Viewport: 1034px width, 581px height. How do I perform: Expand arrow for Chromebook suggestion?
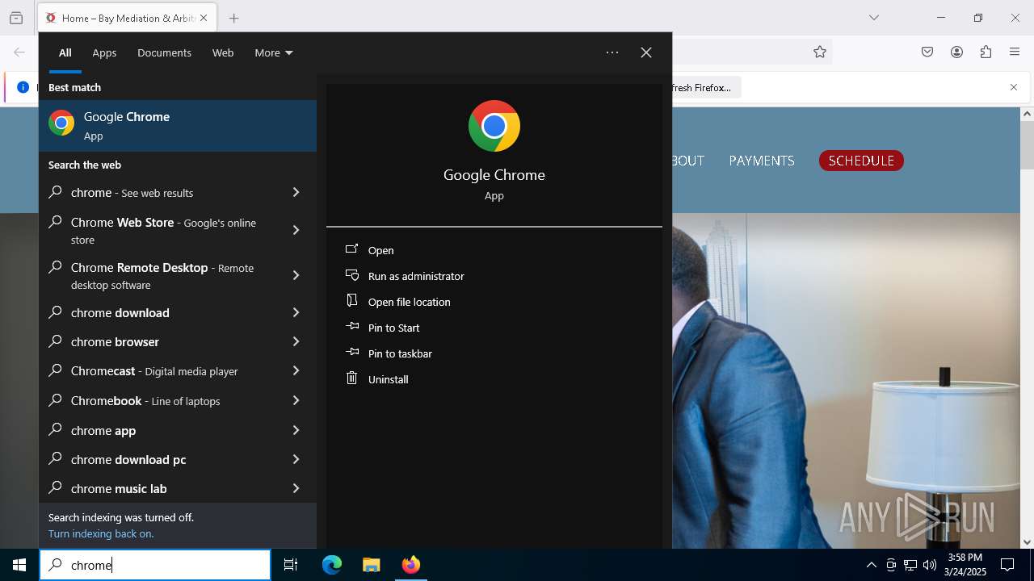[296, 400]
